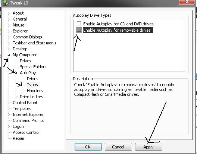Screen dimensions: 197x154
Task: Select the Repair item
Action: pos(19,138)
